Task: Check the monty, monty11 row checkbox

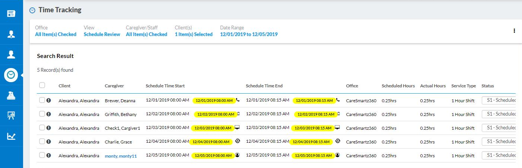Action: tap(42, 155)
